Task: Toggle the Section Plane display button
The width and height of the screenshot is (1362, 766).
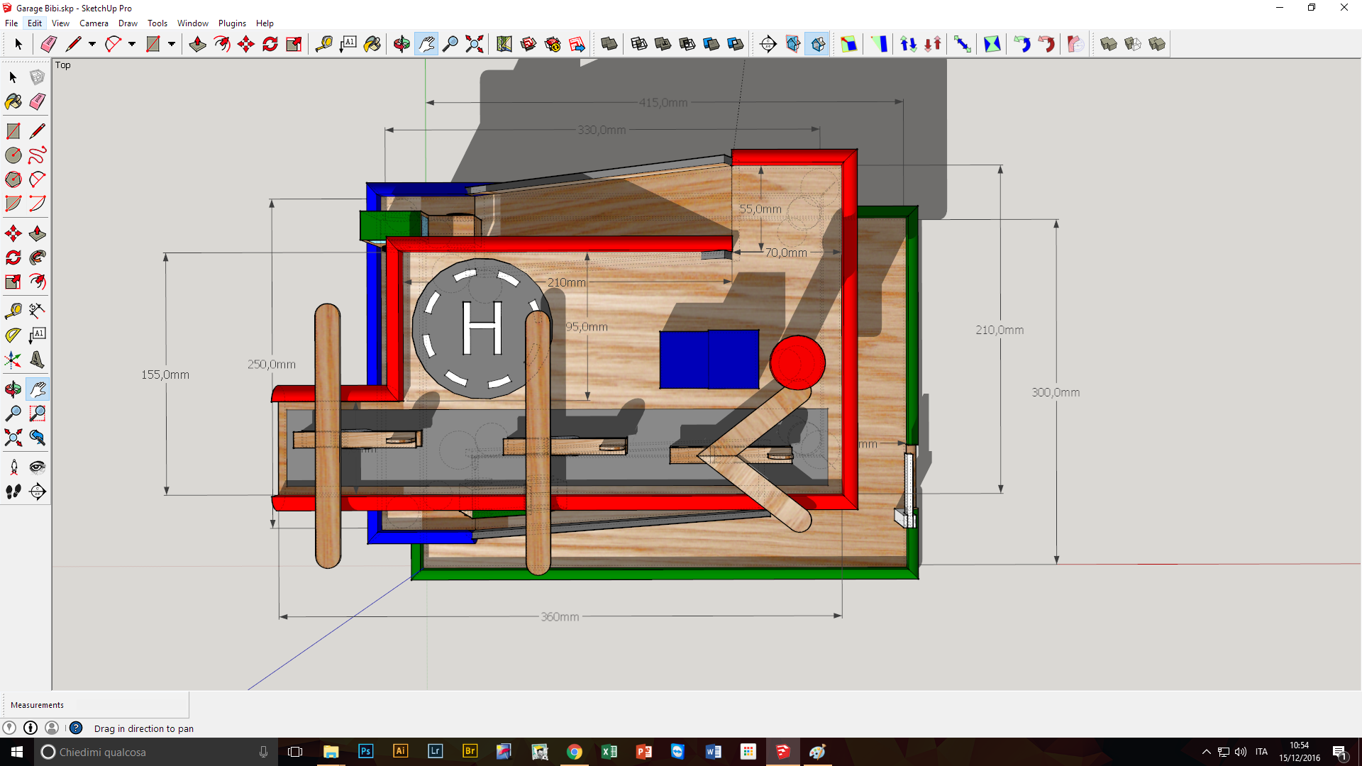Action: click(793, 44)
